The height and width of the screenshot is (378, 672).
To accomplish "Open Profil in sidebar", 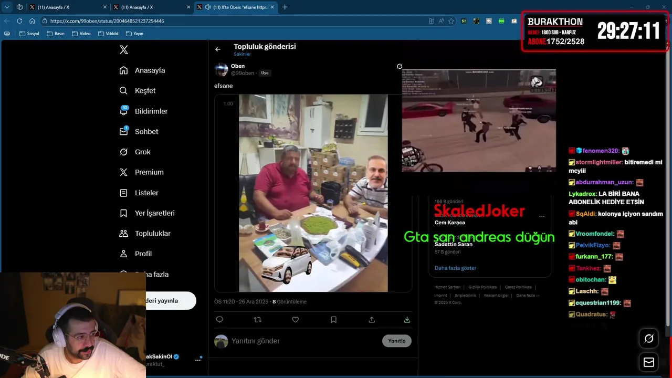I will 136,254.
